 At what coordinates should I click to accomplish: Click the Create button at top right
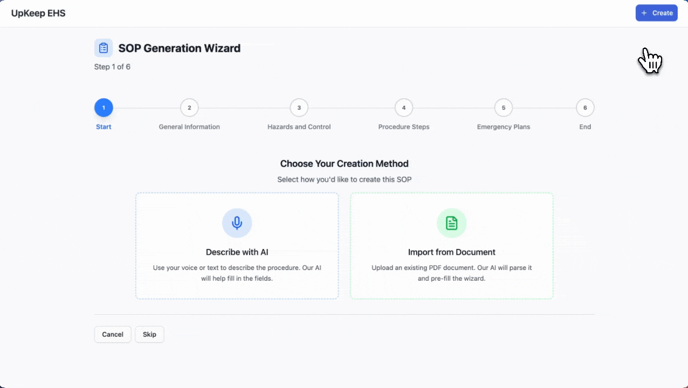(x=656, y=13)
